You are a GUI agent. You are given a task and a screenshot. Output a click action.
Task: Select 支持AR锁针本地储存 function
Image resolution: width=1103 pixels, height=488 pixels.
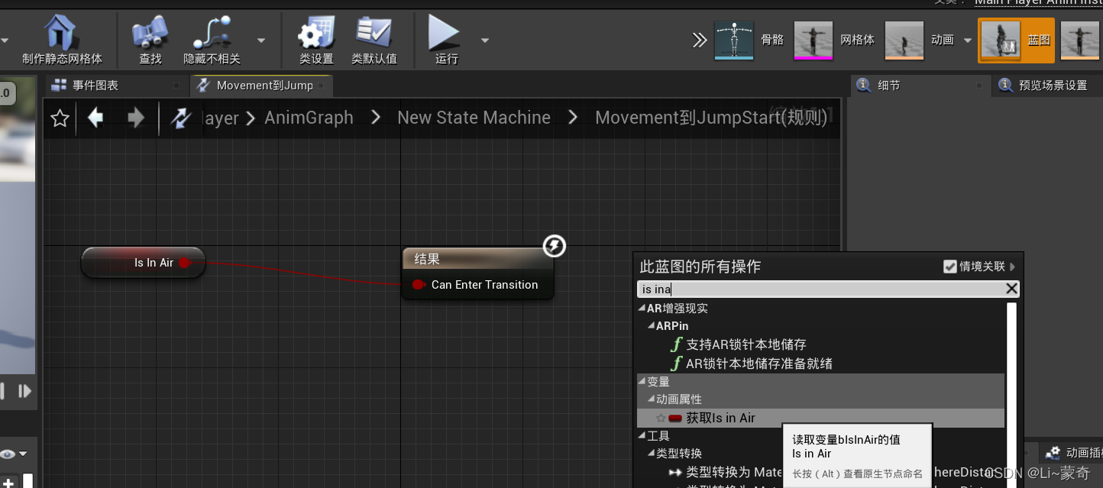click(x=746, y=344)
